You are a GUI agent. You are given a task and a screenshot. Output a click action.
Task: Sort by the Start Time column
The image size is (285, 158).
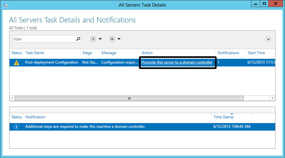pos(256,53)
